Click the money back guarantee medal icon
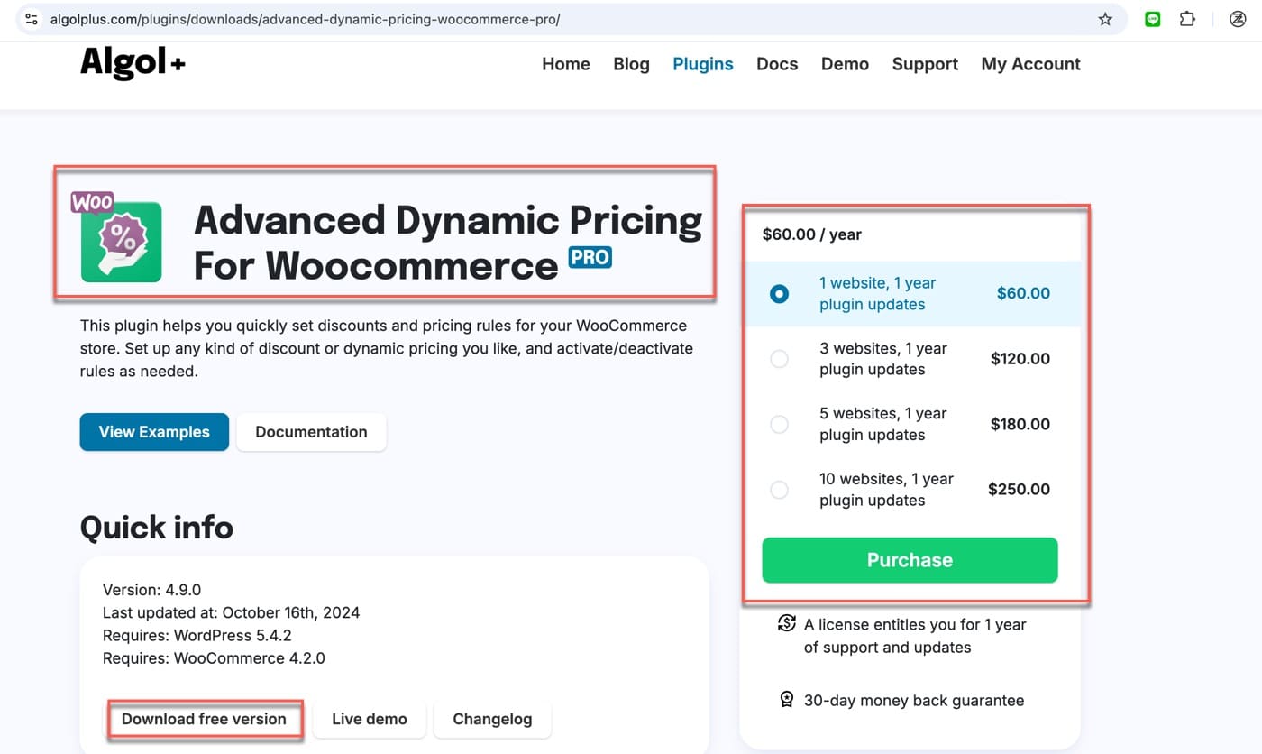 pos(786,700)
